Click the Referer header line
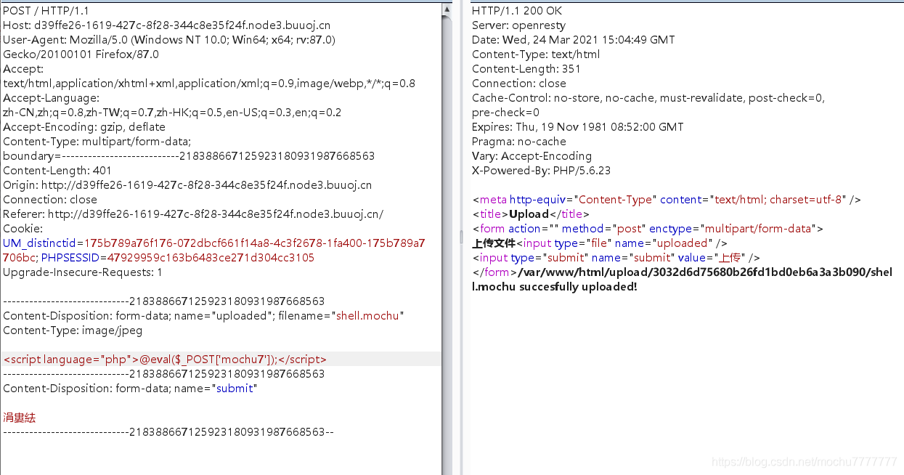The width and height of the screenshot is (904, 475). [193, 214]
